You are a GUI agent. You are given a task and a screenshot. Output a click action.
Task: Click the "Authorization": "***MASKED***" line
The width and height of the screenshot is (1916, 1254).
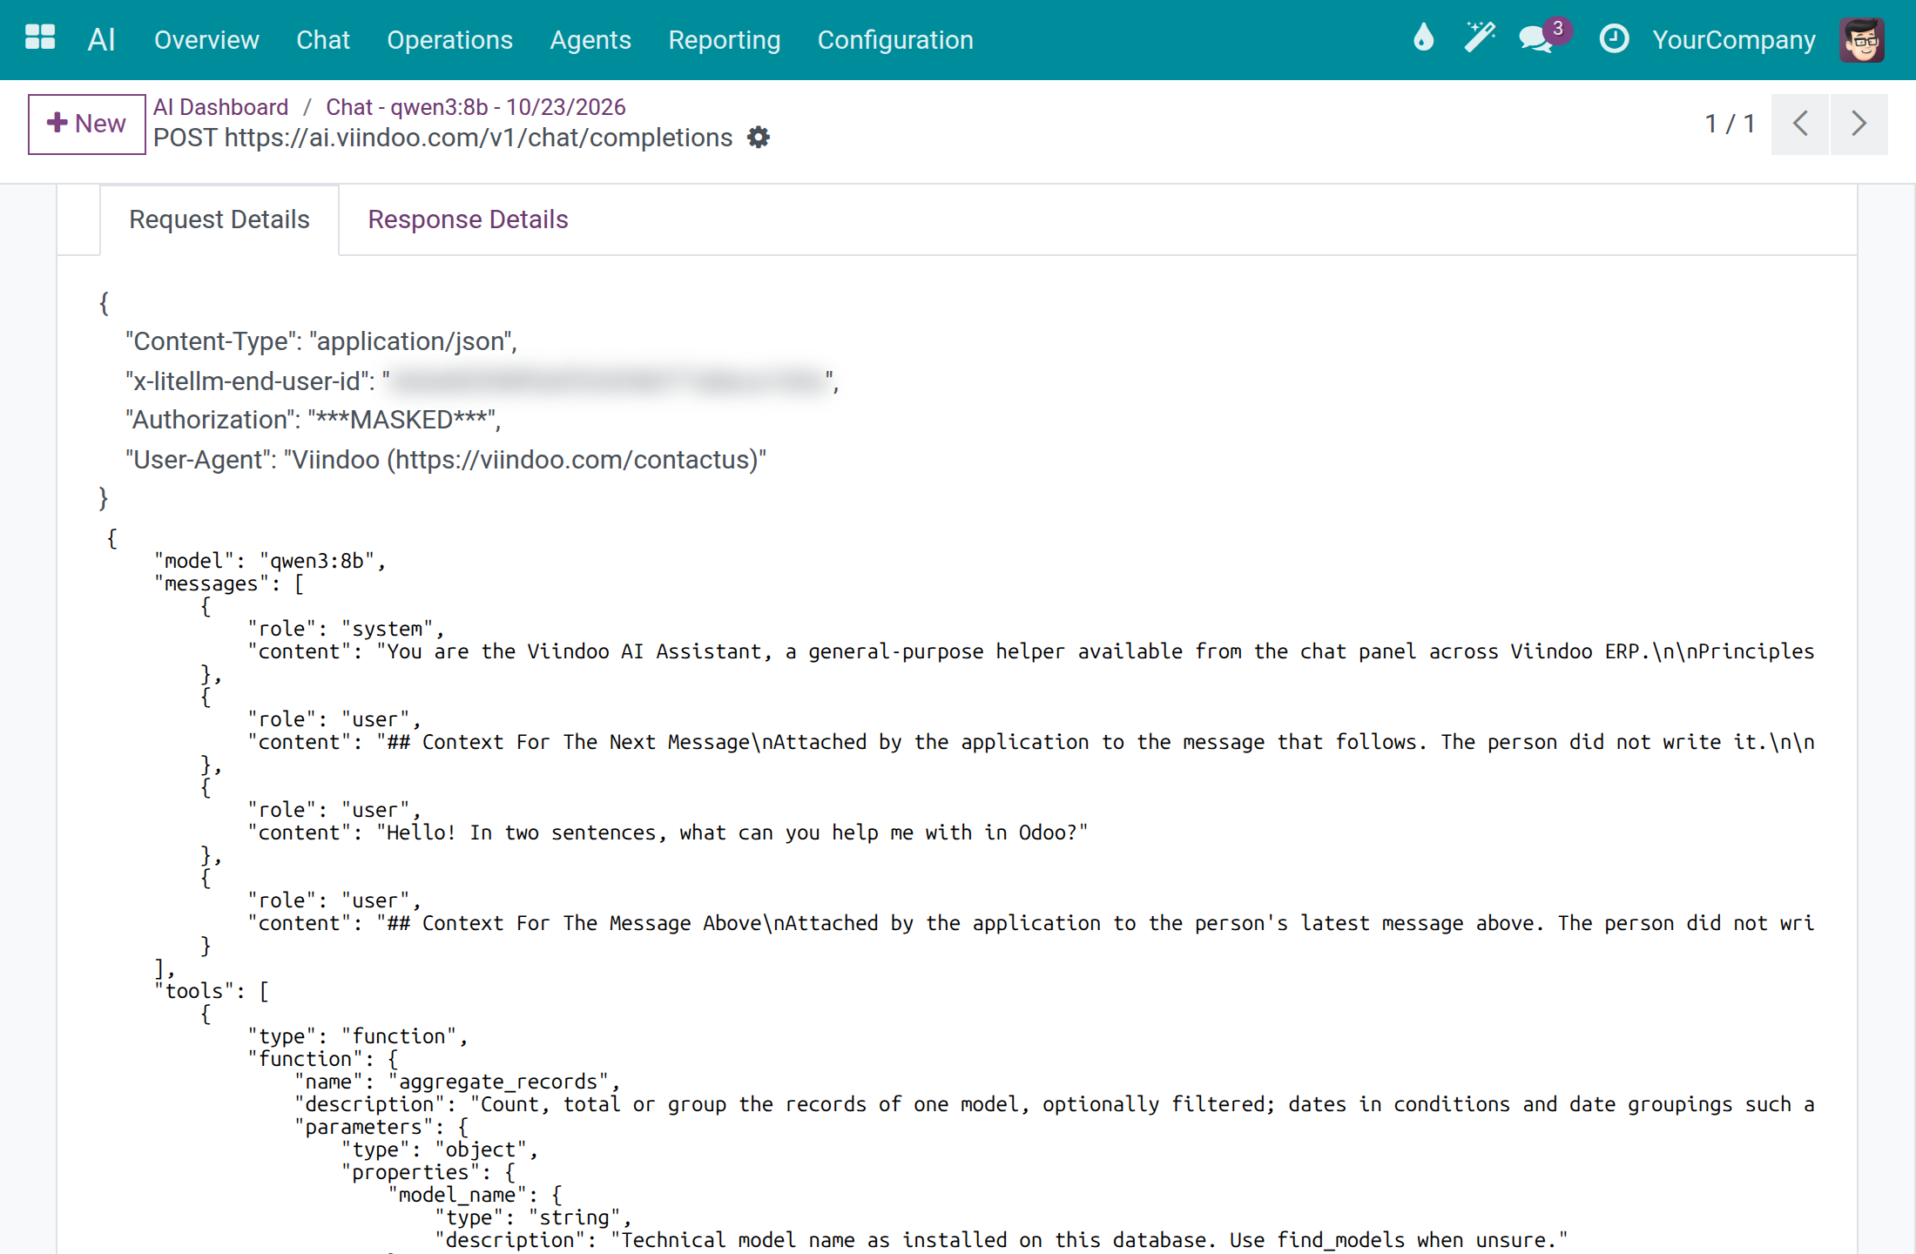[314, 420]
